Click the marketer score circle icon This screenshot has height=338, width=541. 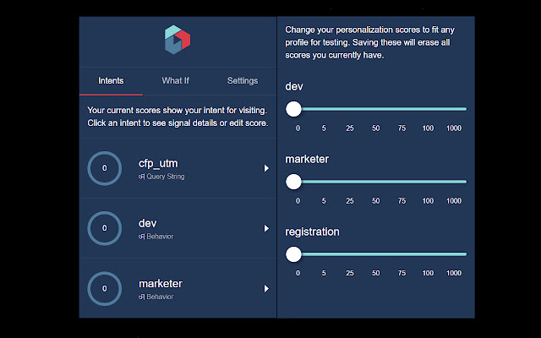pos(104,288)
